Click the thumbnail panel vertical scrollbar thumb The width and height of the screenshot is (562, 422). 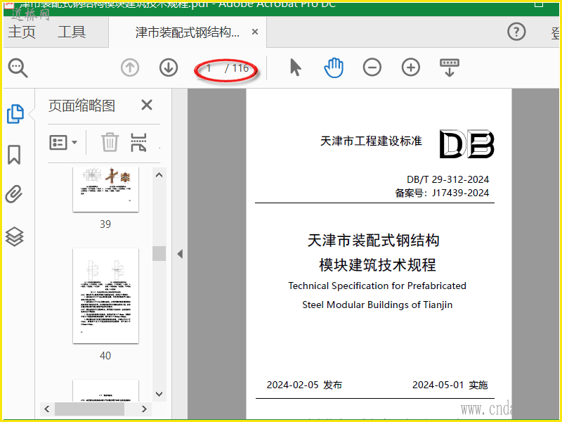(x=159, y=253)
